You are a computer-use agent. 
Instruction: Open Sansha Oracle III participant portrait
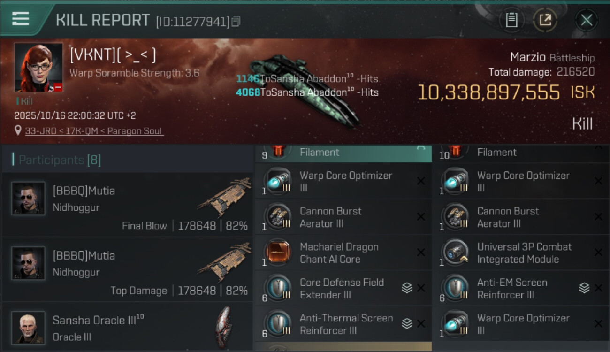point(28,328)
